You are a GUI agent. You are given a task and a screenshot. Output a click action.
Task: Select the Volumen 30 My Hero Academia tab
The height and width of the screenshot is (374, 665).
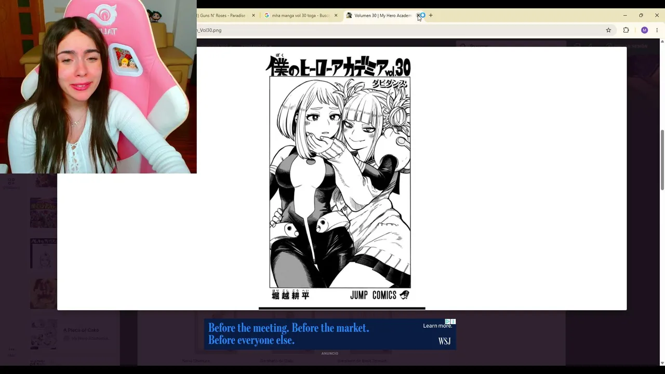click(x=382, y=16)
